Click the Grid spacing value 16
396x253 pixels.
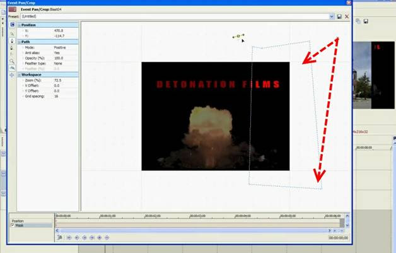[x=56, y=97]
